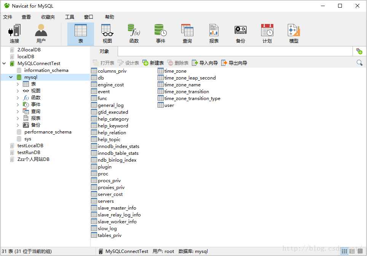
Task: Expand the 备份 node under mysql
Action: [18, 125]
